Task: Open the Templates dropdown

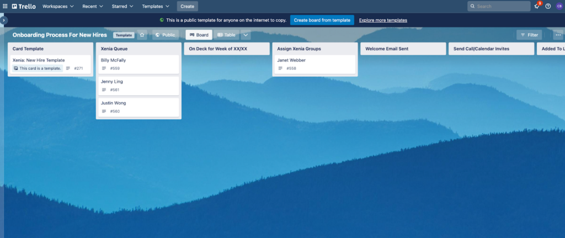Action: (x=156, y=6)
